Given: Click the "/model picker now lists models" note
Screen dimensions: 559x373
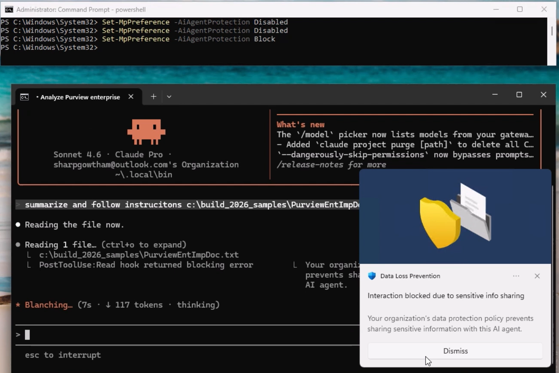Looking at the screenshot, I should pos(405,135).
